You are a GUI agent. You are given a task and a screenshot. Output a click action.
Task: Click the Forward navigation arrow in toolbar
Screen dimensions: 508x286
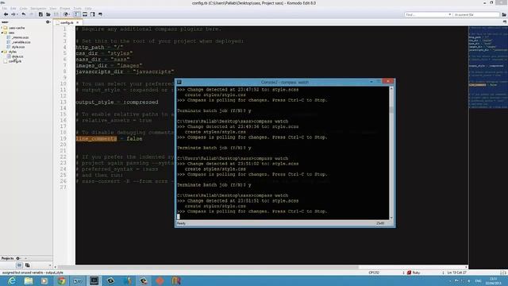point(13,14)
